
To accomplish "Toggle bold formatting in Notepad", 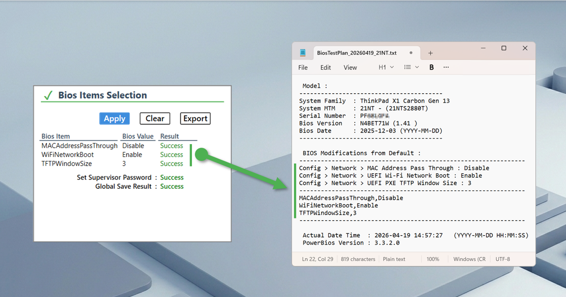I will tap(432, 67).
